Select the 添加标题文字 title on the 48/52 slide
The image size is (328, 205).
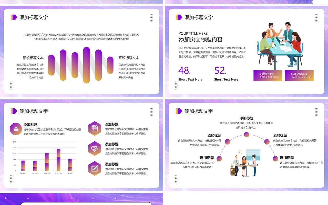(x=199, y=17)
